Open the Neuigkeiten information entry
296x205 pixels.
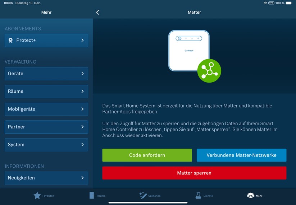[x=46, y=178]
